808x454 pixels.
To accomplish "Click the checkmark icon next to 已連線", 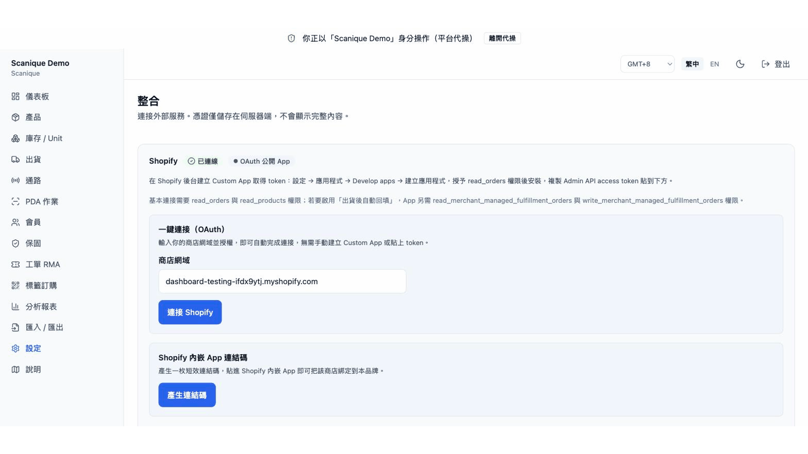I will click(x=191, y=161).
